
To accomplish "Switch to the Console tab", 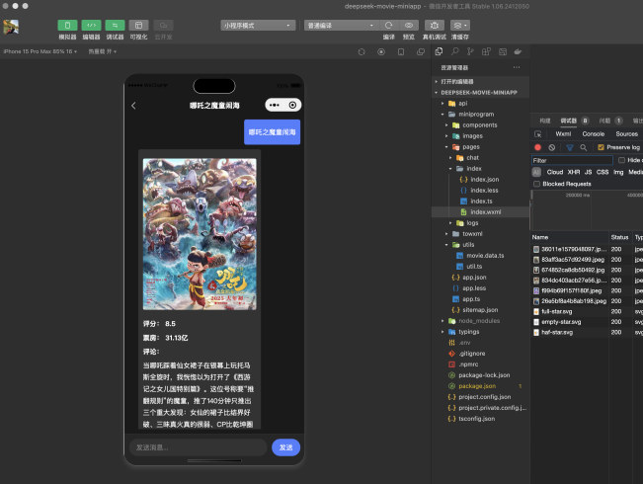I will [x=593, y=133].
